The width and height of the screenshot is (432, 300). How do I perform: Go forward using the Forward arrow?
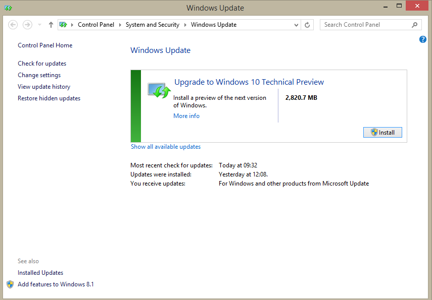tap(27, 25)
